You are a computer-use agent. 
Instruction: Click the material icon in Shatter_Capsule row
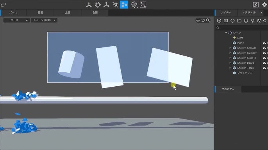[x=264, y=48]
